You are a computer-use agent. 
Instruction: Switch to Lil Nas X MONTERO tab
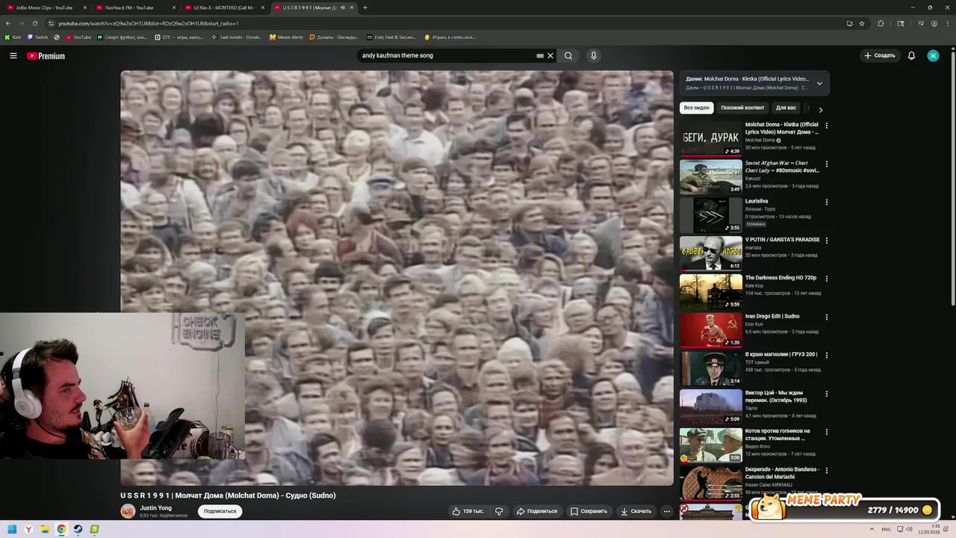tap(224, 7)
